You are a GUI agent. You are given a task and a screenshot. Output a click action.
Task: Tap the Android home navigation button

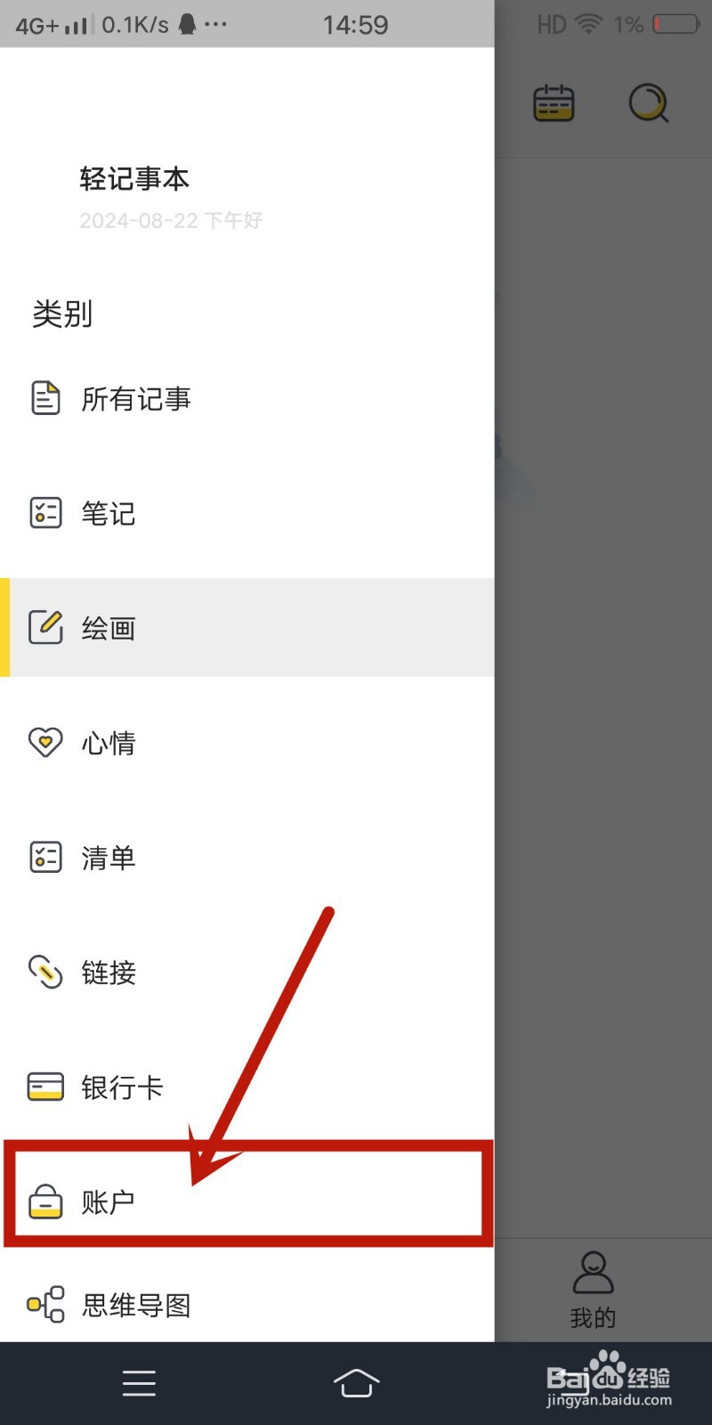356,1383
